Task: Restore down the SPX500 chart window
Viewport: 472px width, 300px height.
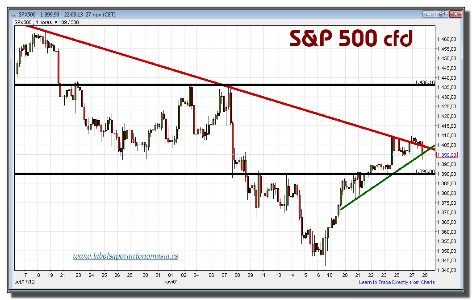Action: pos(442,14)
